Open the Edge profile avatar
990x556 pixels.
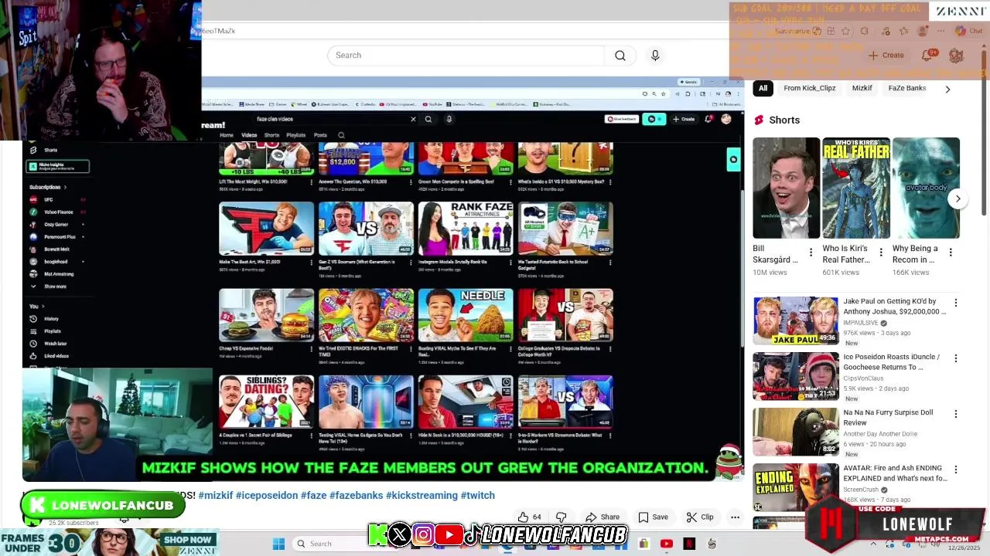[x=922, y=31]
